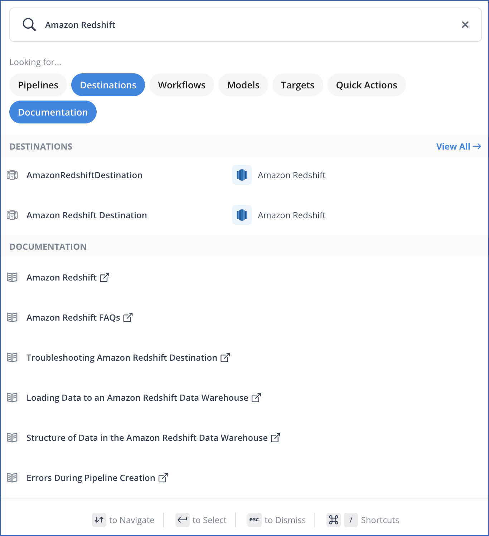
Task: Click external link icon after Structure of Data doc
Action: click(x=276, y=438)
